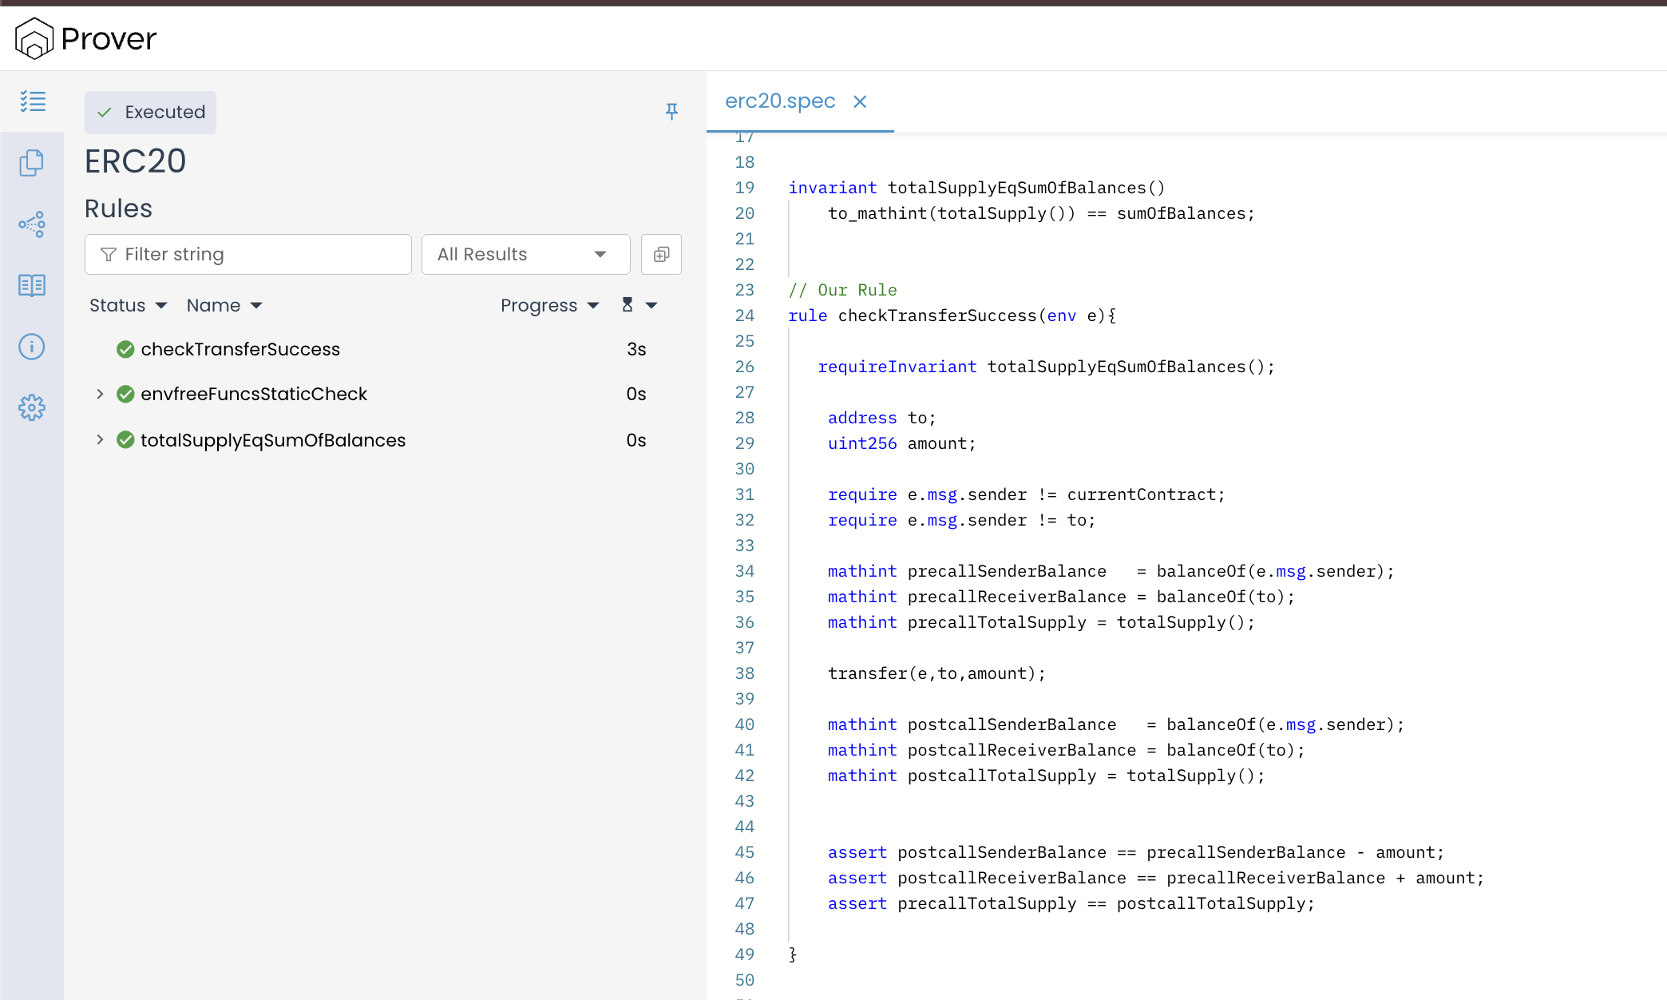Viewport: 1667px width, 1000px height.
Task: Expand the envfreeFuncsStaticCheck rule
Action: (100, 394)
